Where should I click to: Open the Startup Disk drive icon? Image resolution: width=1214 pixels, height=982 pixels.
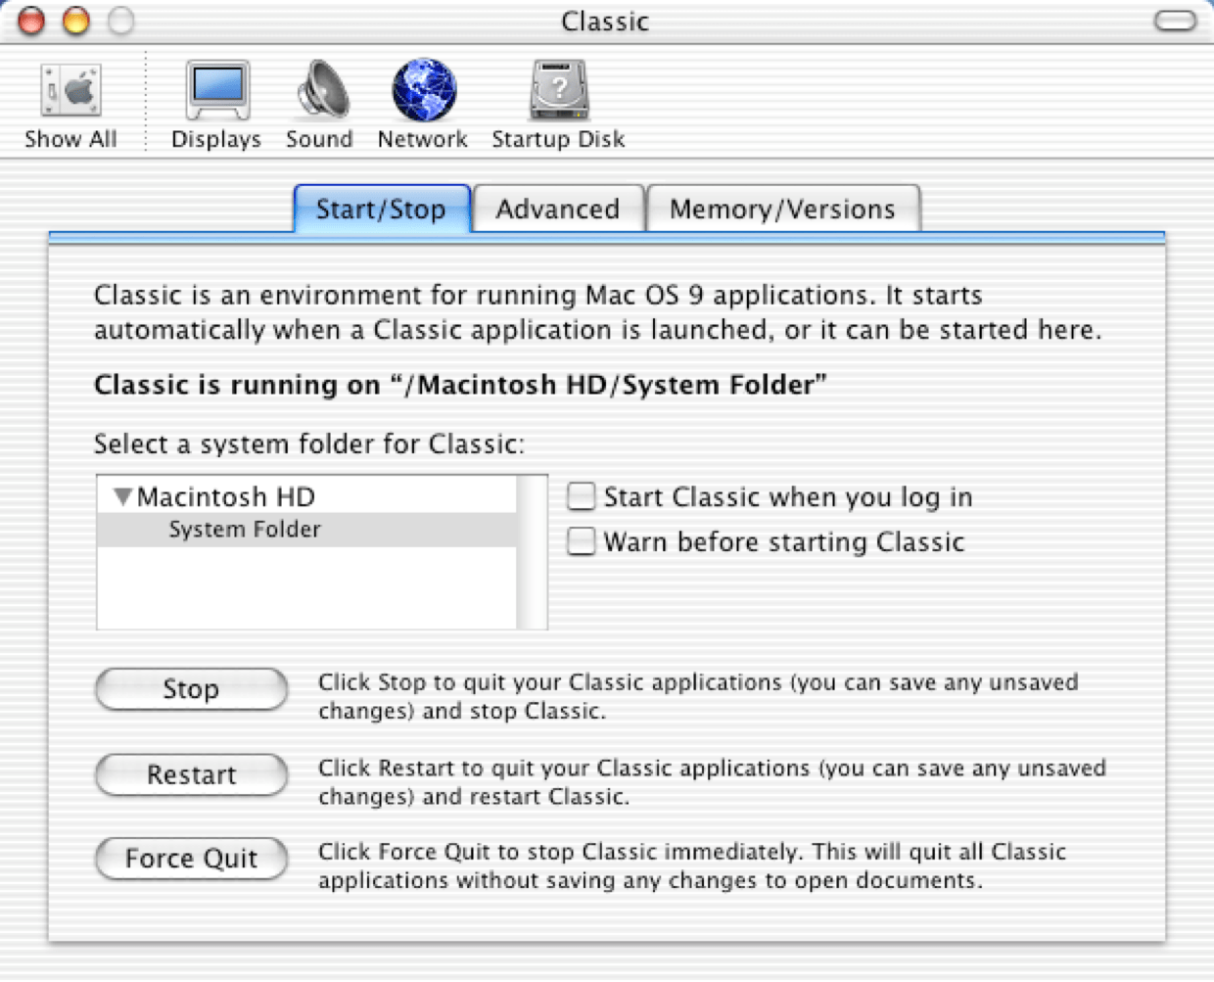[559, 90]
